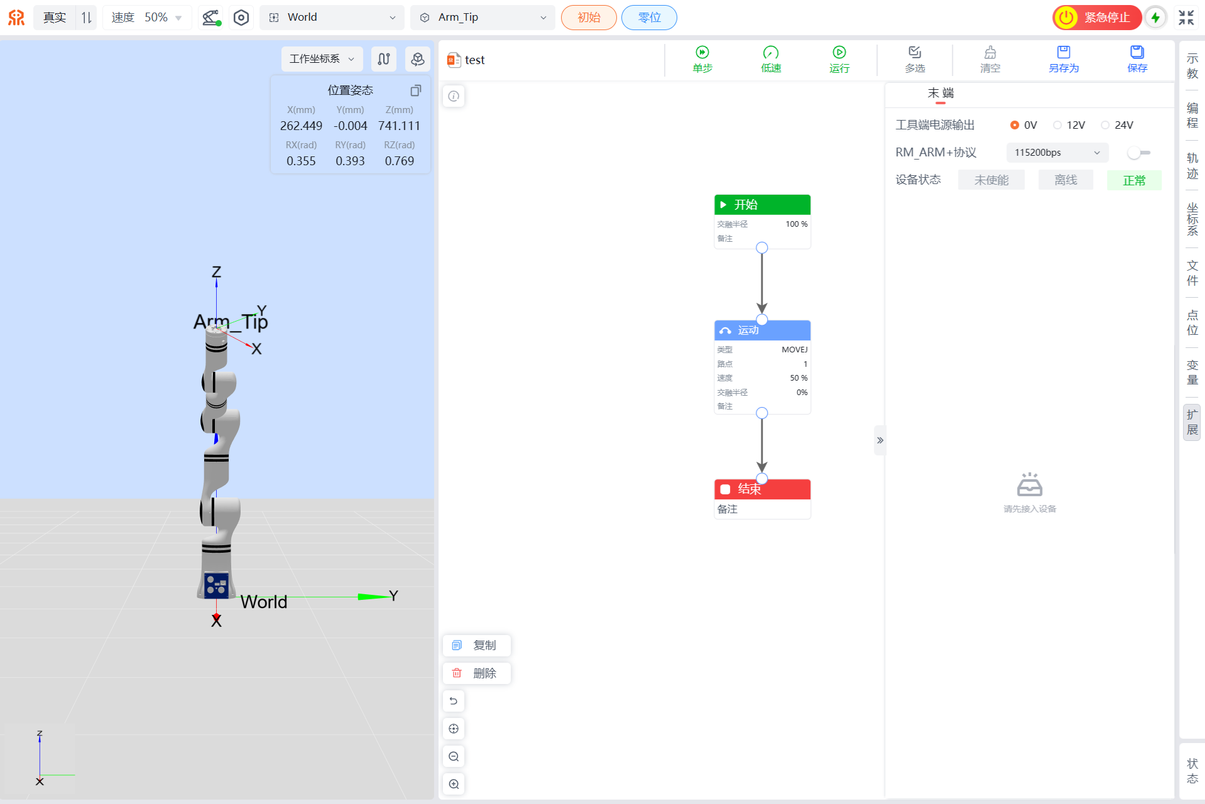This screenshot has height=804, width=1205.
Task: Click the copy icon in pose panel
Action: 415,90
